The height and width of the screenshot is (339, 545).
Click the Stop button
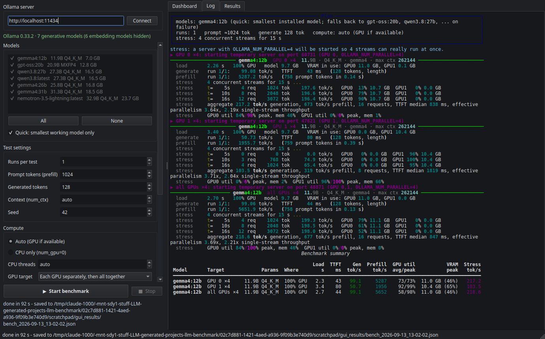pos(147,291)
